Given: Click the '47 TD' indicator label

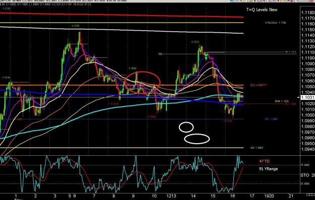Looking at the screenshot, I should (x=264, y=161).
